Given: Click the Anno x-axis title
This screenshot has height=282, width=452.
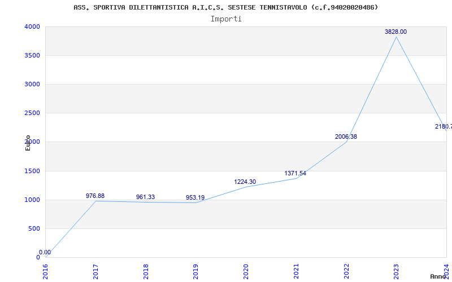Looking at the screenshot, I should coord(438,276).
